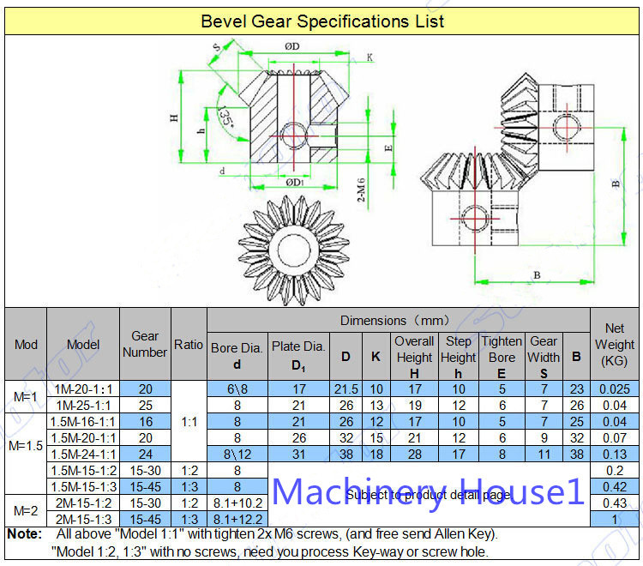Screen dimensions: 643x566
Task: Click the 135° angle label
Action: pos(226,116)
